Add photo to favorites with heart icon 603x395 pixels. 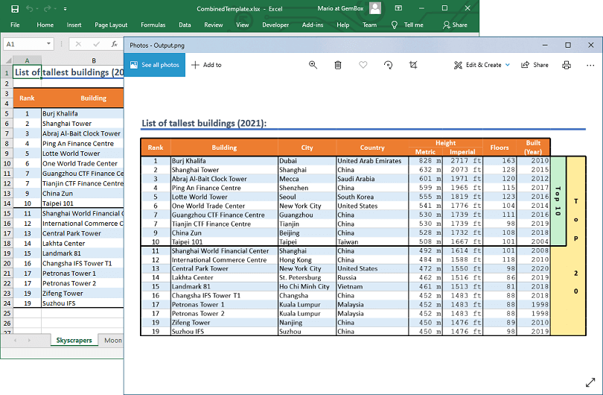pos(363,65)
